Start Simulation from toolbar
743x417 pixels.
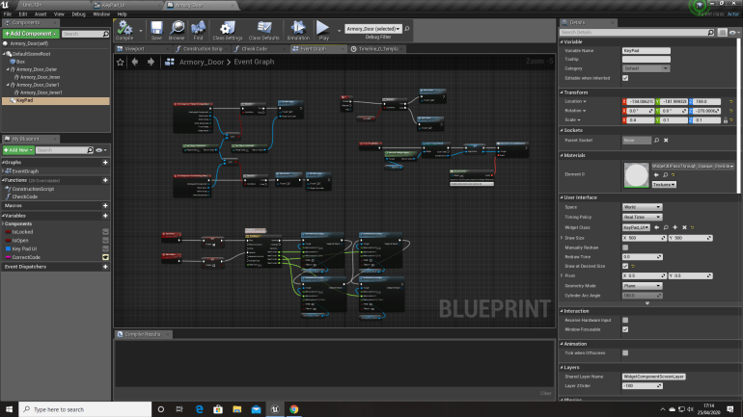[x=298, y=30]
